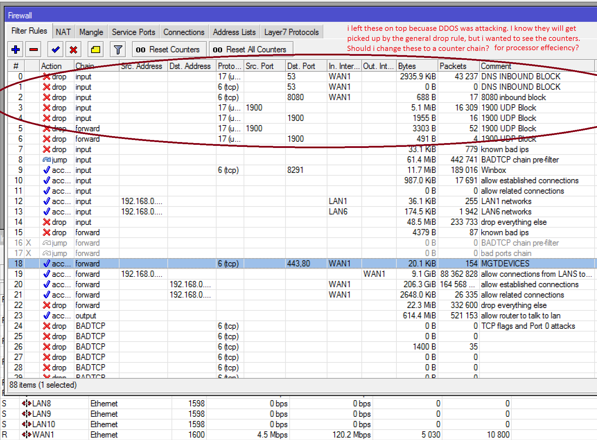597x440 pixels.
Task: Open the Address Lists tab
Action: point(234,32)
